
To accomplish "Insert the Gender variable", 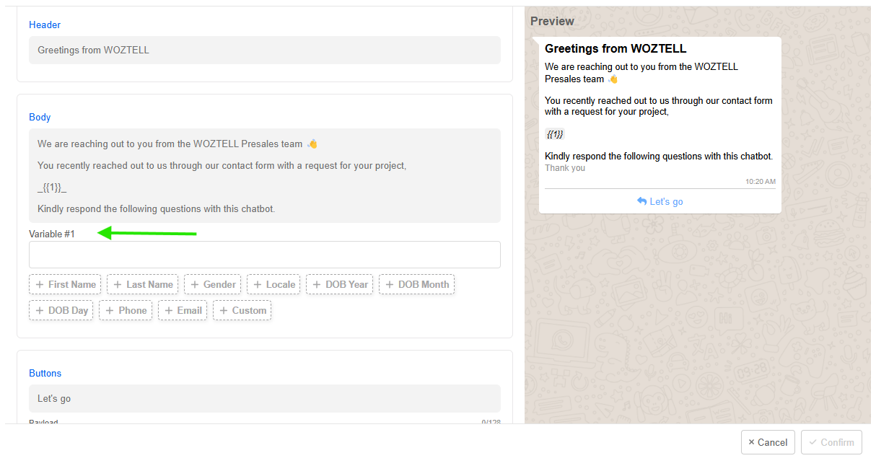I will pos(212,284).
